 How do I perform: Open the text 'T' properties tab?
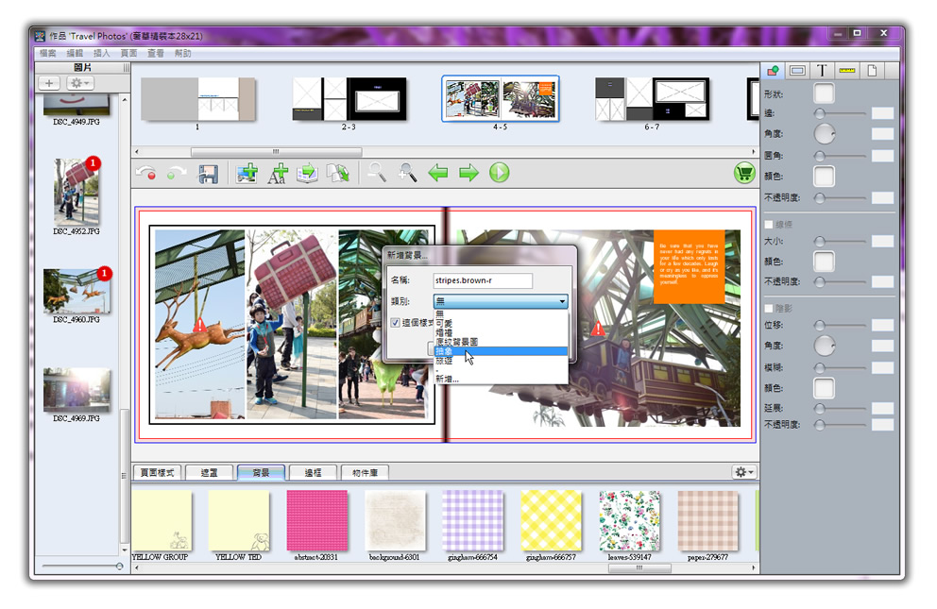(x=822, y=71)
